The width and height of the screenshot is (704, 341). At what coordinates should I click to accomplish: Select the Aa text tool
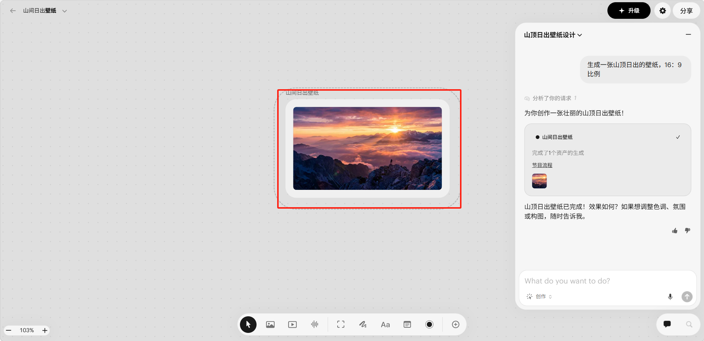point(385,324)
